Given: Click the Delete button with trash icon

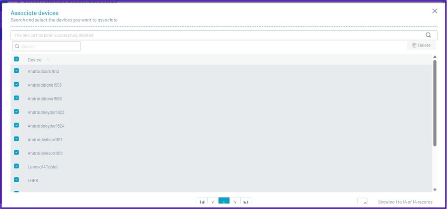Looking at the screenshot, I should pos(421,46).
